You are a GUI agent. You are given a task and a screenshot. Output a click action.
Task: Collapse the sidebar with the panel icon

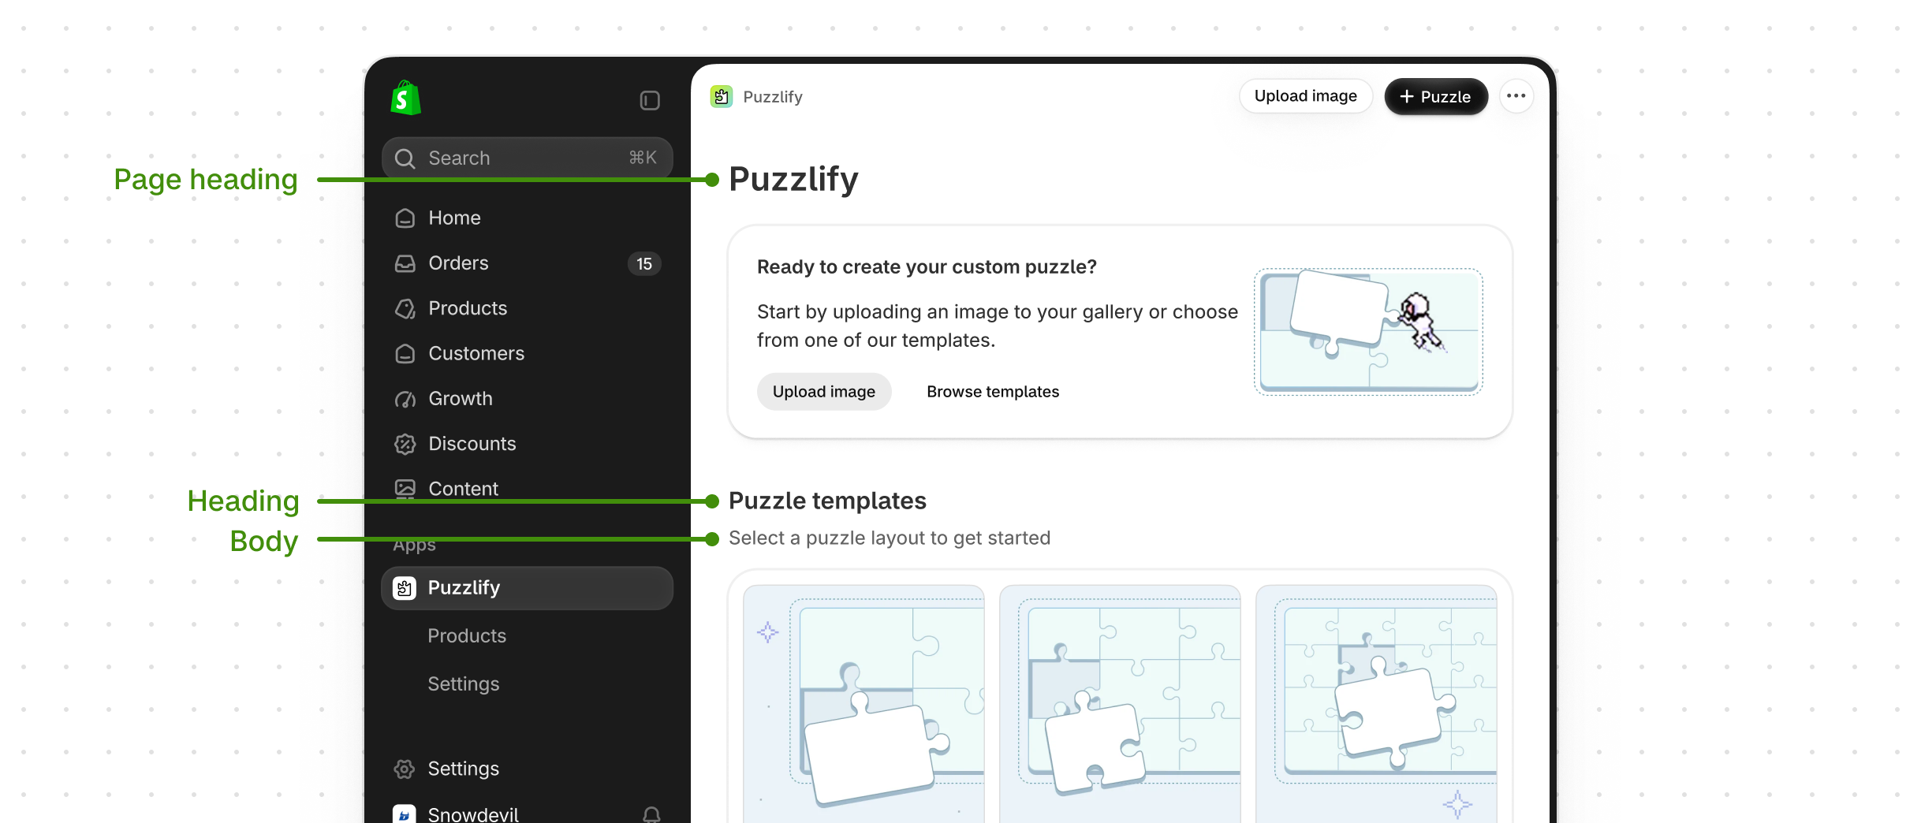(650, 100)
